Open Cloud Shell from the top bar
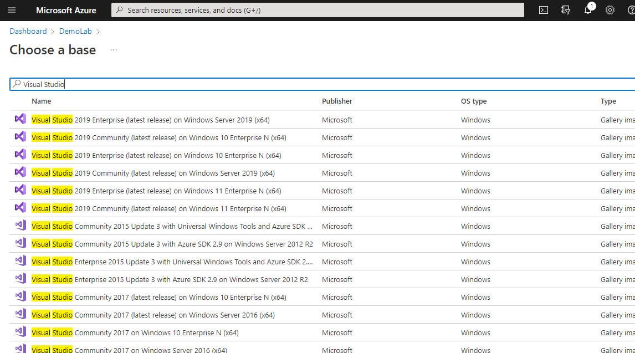This screenshot has width=635, height=353. 544,10
